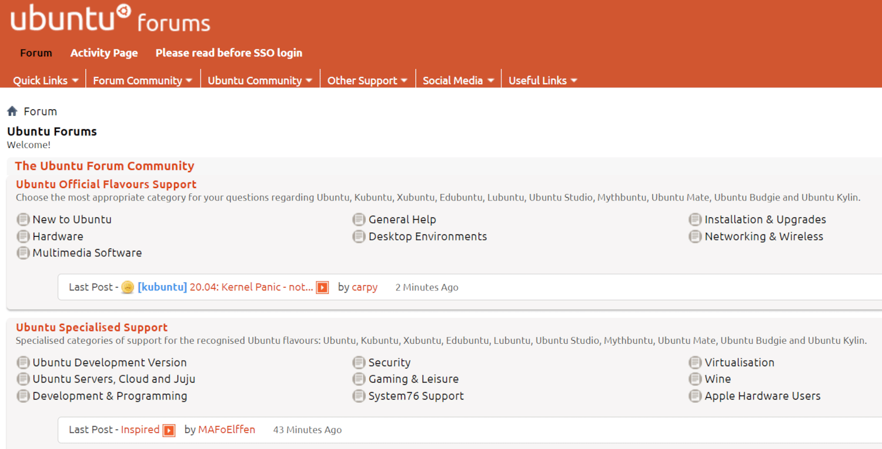Open the New to Ubuntu forum icon

(23, 219)
